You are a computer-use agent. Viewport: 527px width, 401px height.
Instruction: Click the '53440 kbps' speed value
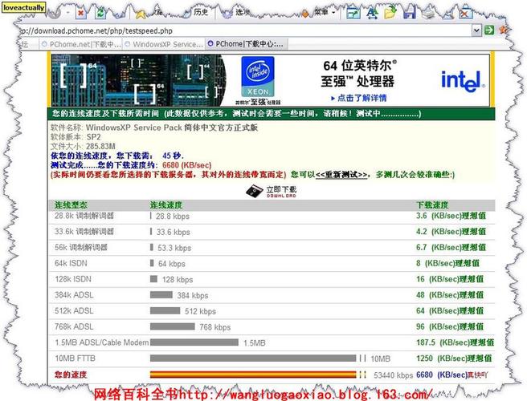(393, 375)
